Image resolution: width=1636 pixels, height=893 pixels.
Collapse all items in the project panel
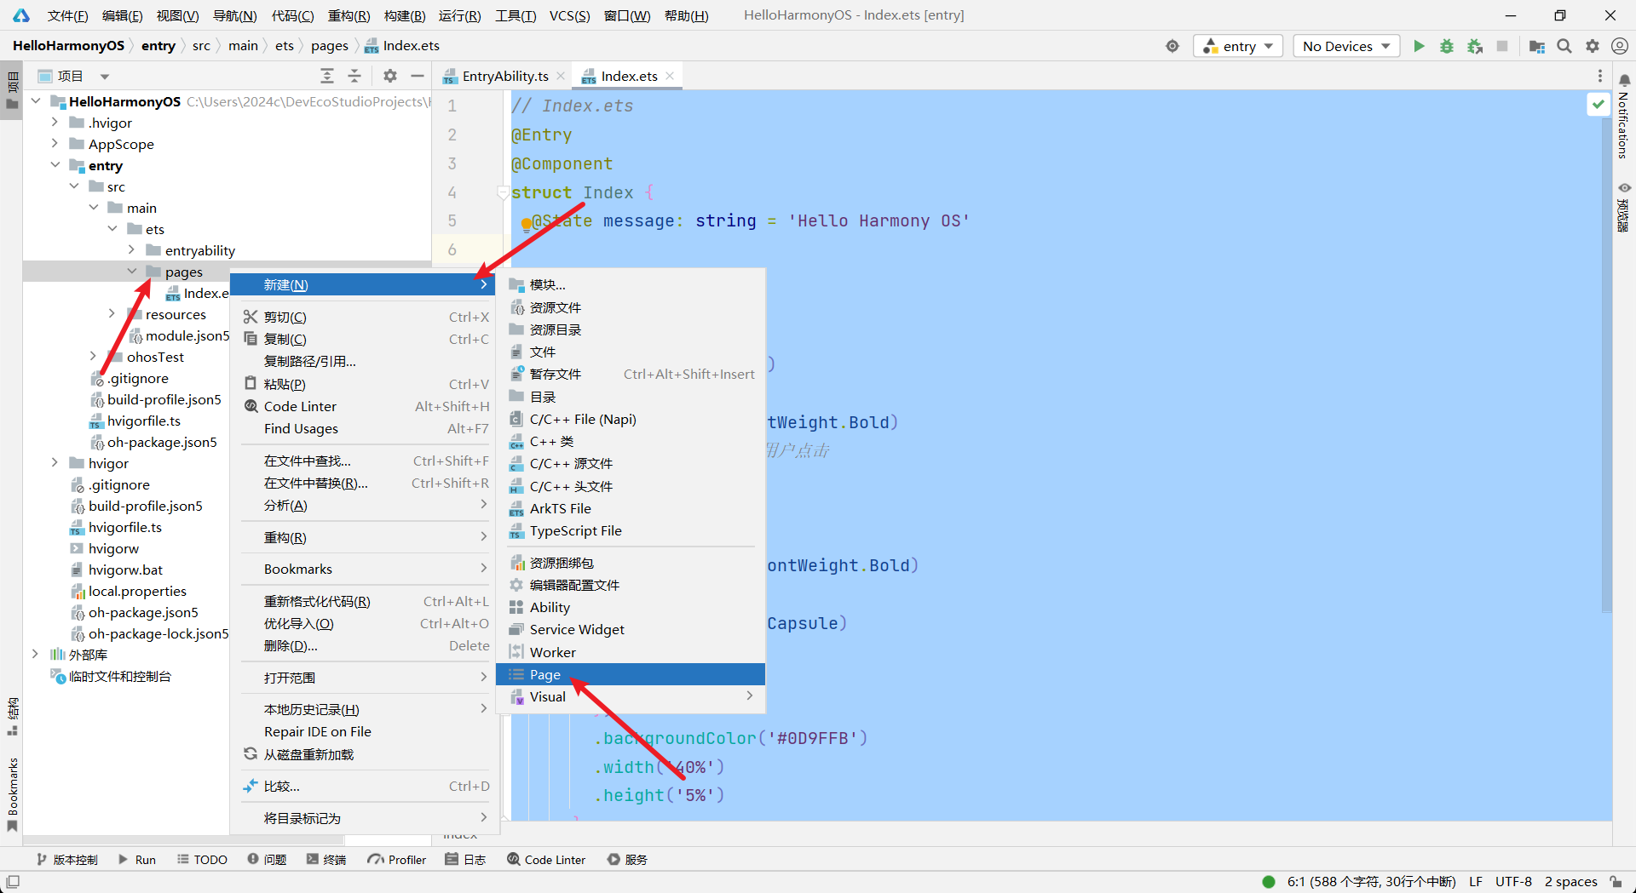coord(354,76)
